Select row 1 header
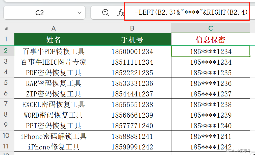Screen dimensions: 255x155 pyautogui.click(x=6, y=39)
